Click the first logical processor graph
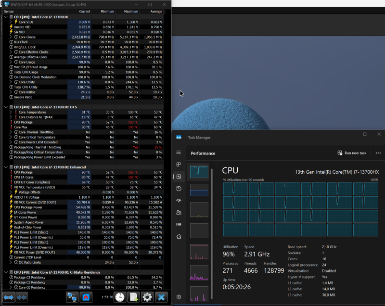This screenshot has height=306, width=385. 235,189
